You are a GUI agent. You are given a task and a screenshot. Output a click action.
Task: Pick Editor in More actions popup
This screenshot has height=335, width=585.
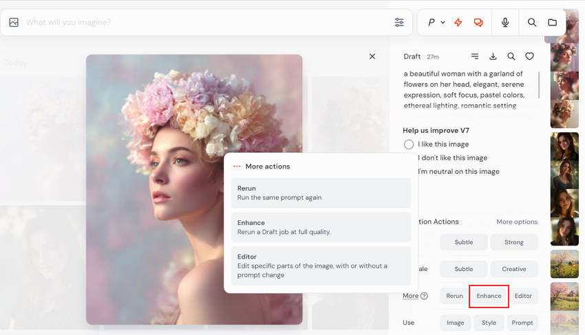point(321,266)
